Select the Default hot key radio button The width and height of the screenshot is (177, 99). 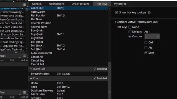pyautogui.click(x=130, y=32)
